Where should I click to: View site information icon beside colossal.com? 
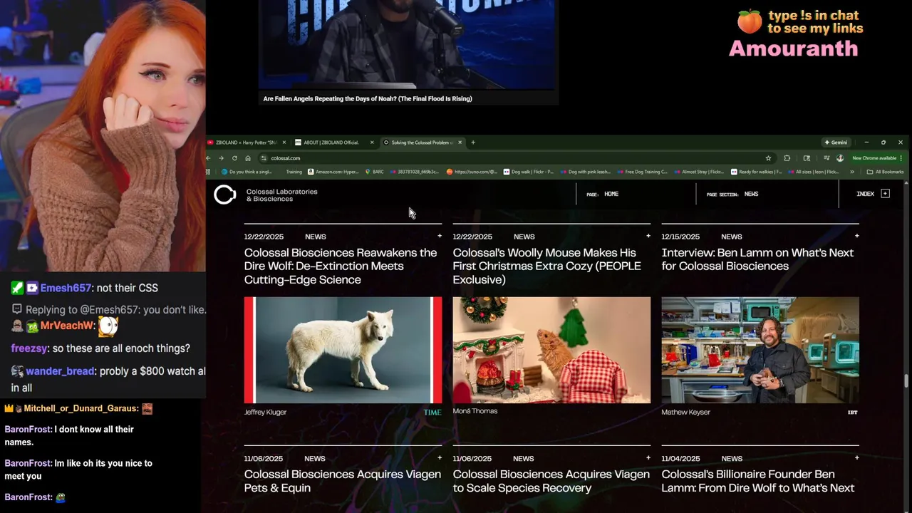[x=264, y=158]
